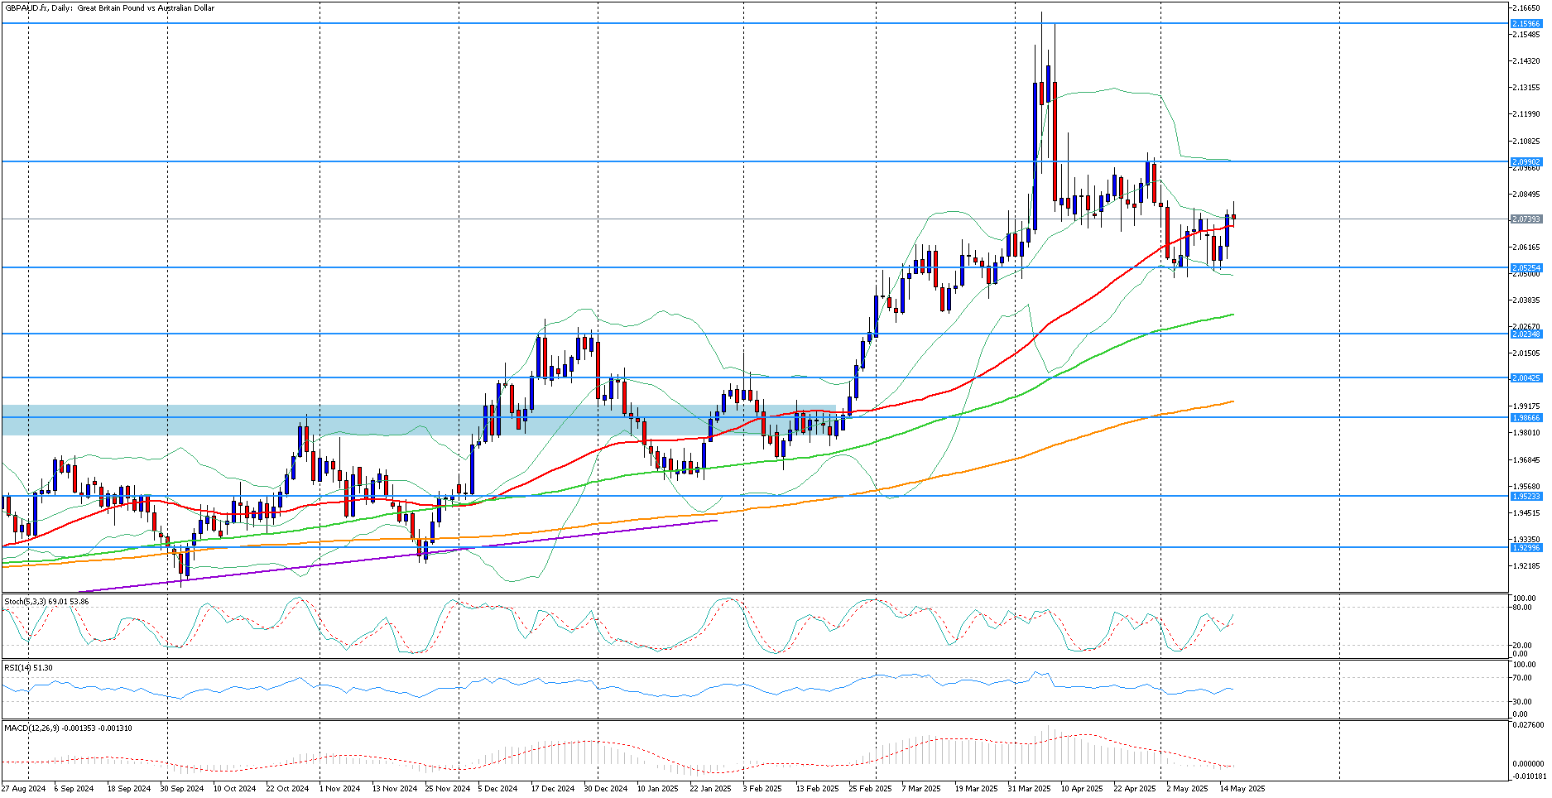Select the 1.95233 horizontal level price tag
Image resolution: width=1552 pixels, height=798 pixels.
tap(1526, 496)
